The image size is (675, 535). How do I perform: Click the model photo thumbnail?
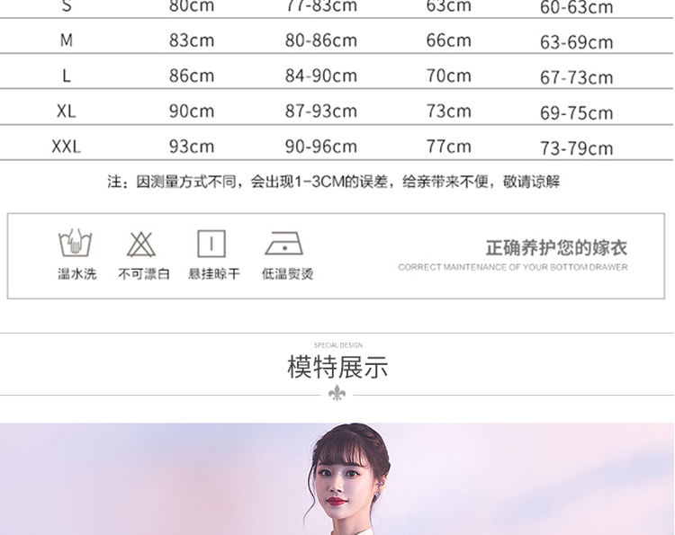pyautogui.click(x=337, y=478)
